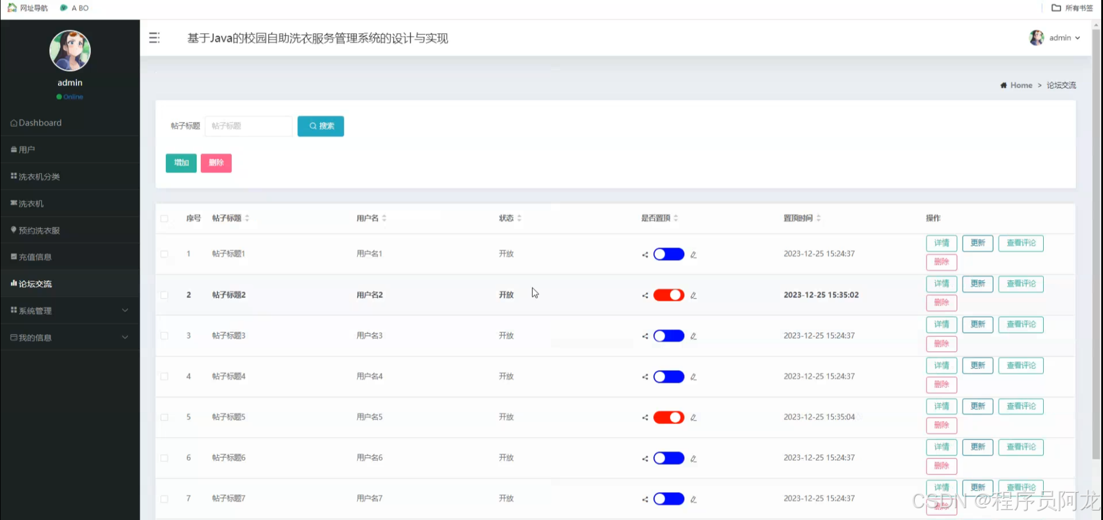Sort by 帖子标题 column arrows
1103x520 pixels.
coord(247,219)
